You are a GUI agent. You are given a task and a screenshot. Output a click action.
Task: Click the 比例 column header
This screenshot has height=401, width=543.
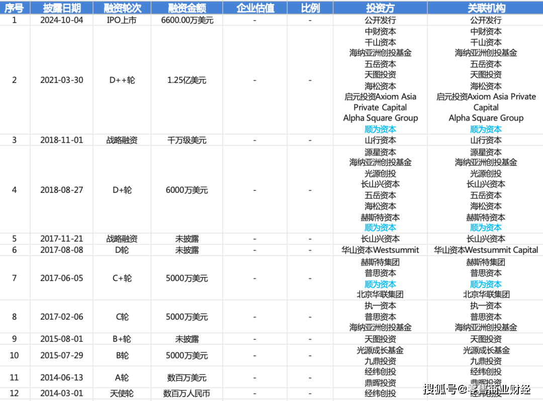coord(310,8)
